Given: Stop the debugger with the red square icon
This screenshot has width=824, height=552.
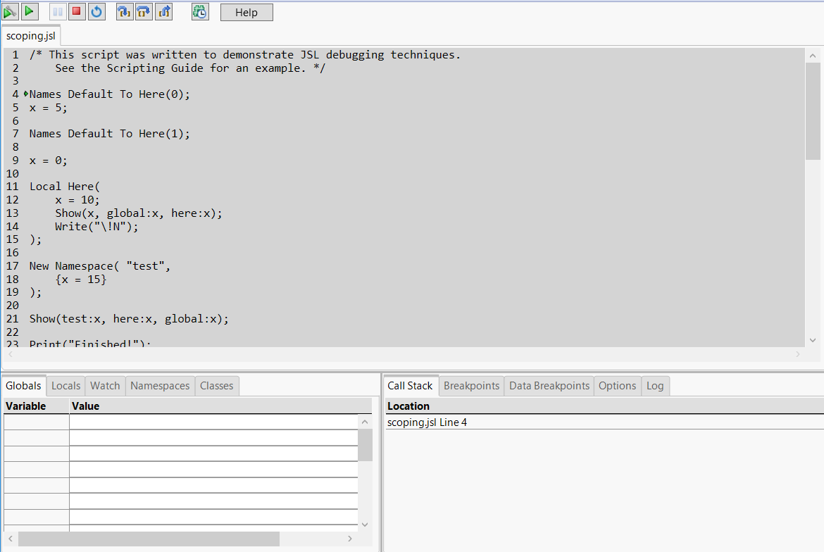Looking at the screenshot, I should [77, 11].
